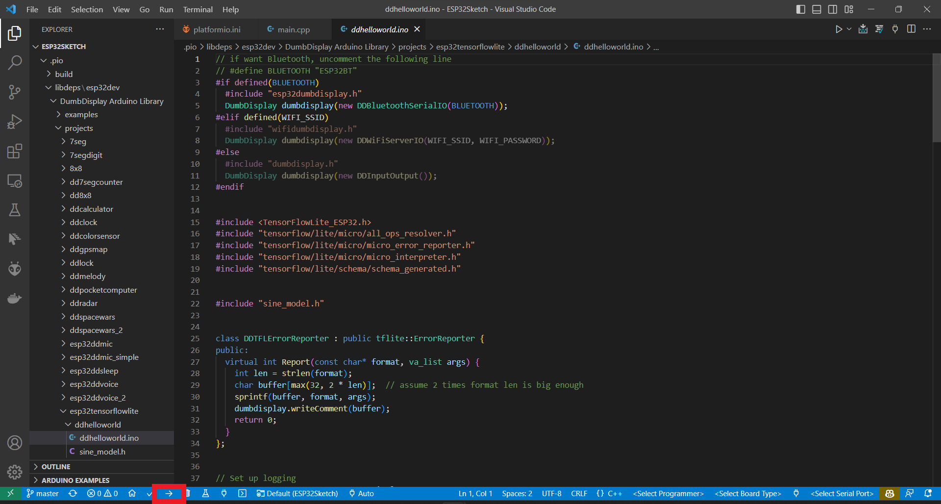Click Arduino Verify icon in editor toolbar
This screenshot has height=504, width=941.
[879, 29]
